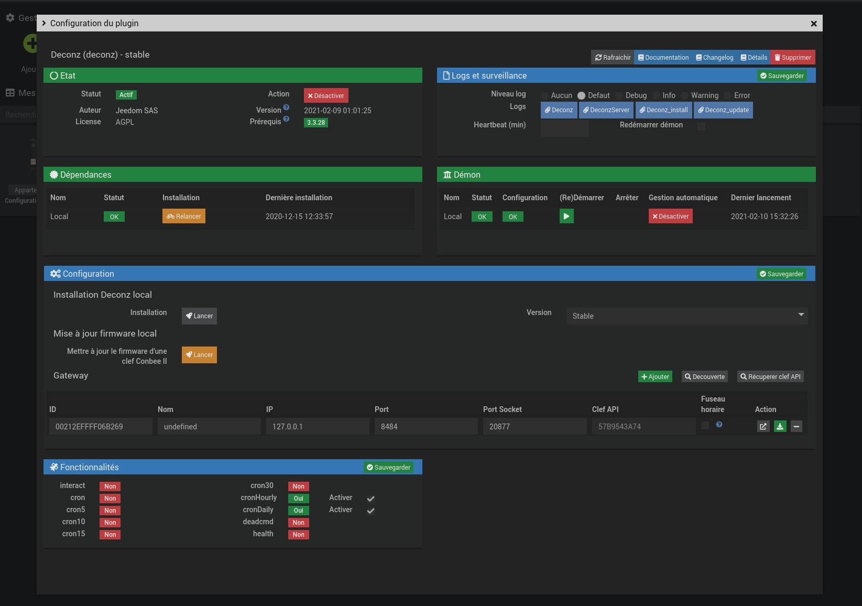Viewport: 862px width, 606px height.
Task: Toggle the Fuseau horaire gateway checkbox
Action: point(705,425)
